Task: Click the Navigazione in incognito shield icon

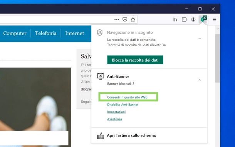Action: [x=100, y=32]
